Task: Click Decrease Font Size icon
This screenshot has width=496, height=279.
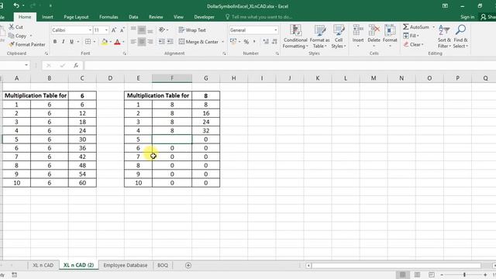Action: (122, 30)
